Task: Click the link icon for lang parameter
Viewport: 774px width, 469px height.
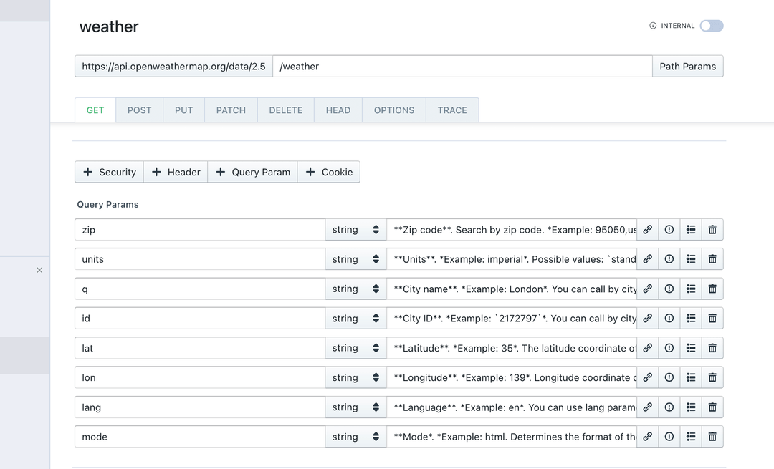Action: click(x=647, y=407)
